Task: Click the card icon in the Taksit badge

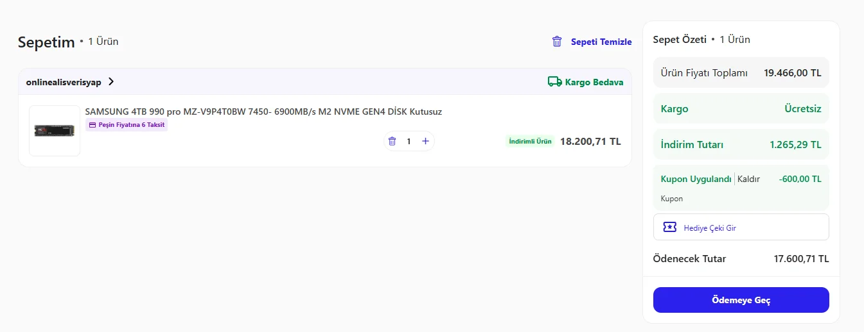Action: tap(93, 125)
